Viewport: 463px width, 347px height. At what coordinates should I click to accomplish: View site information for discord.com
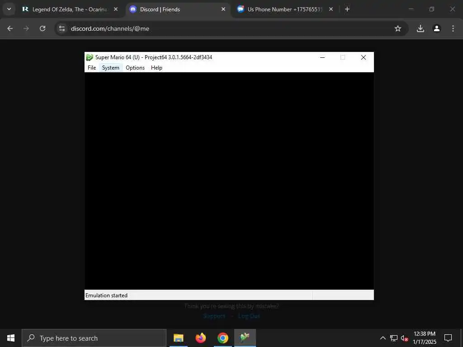point(61,28)
